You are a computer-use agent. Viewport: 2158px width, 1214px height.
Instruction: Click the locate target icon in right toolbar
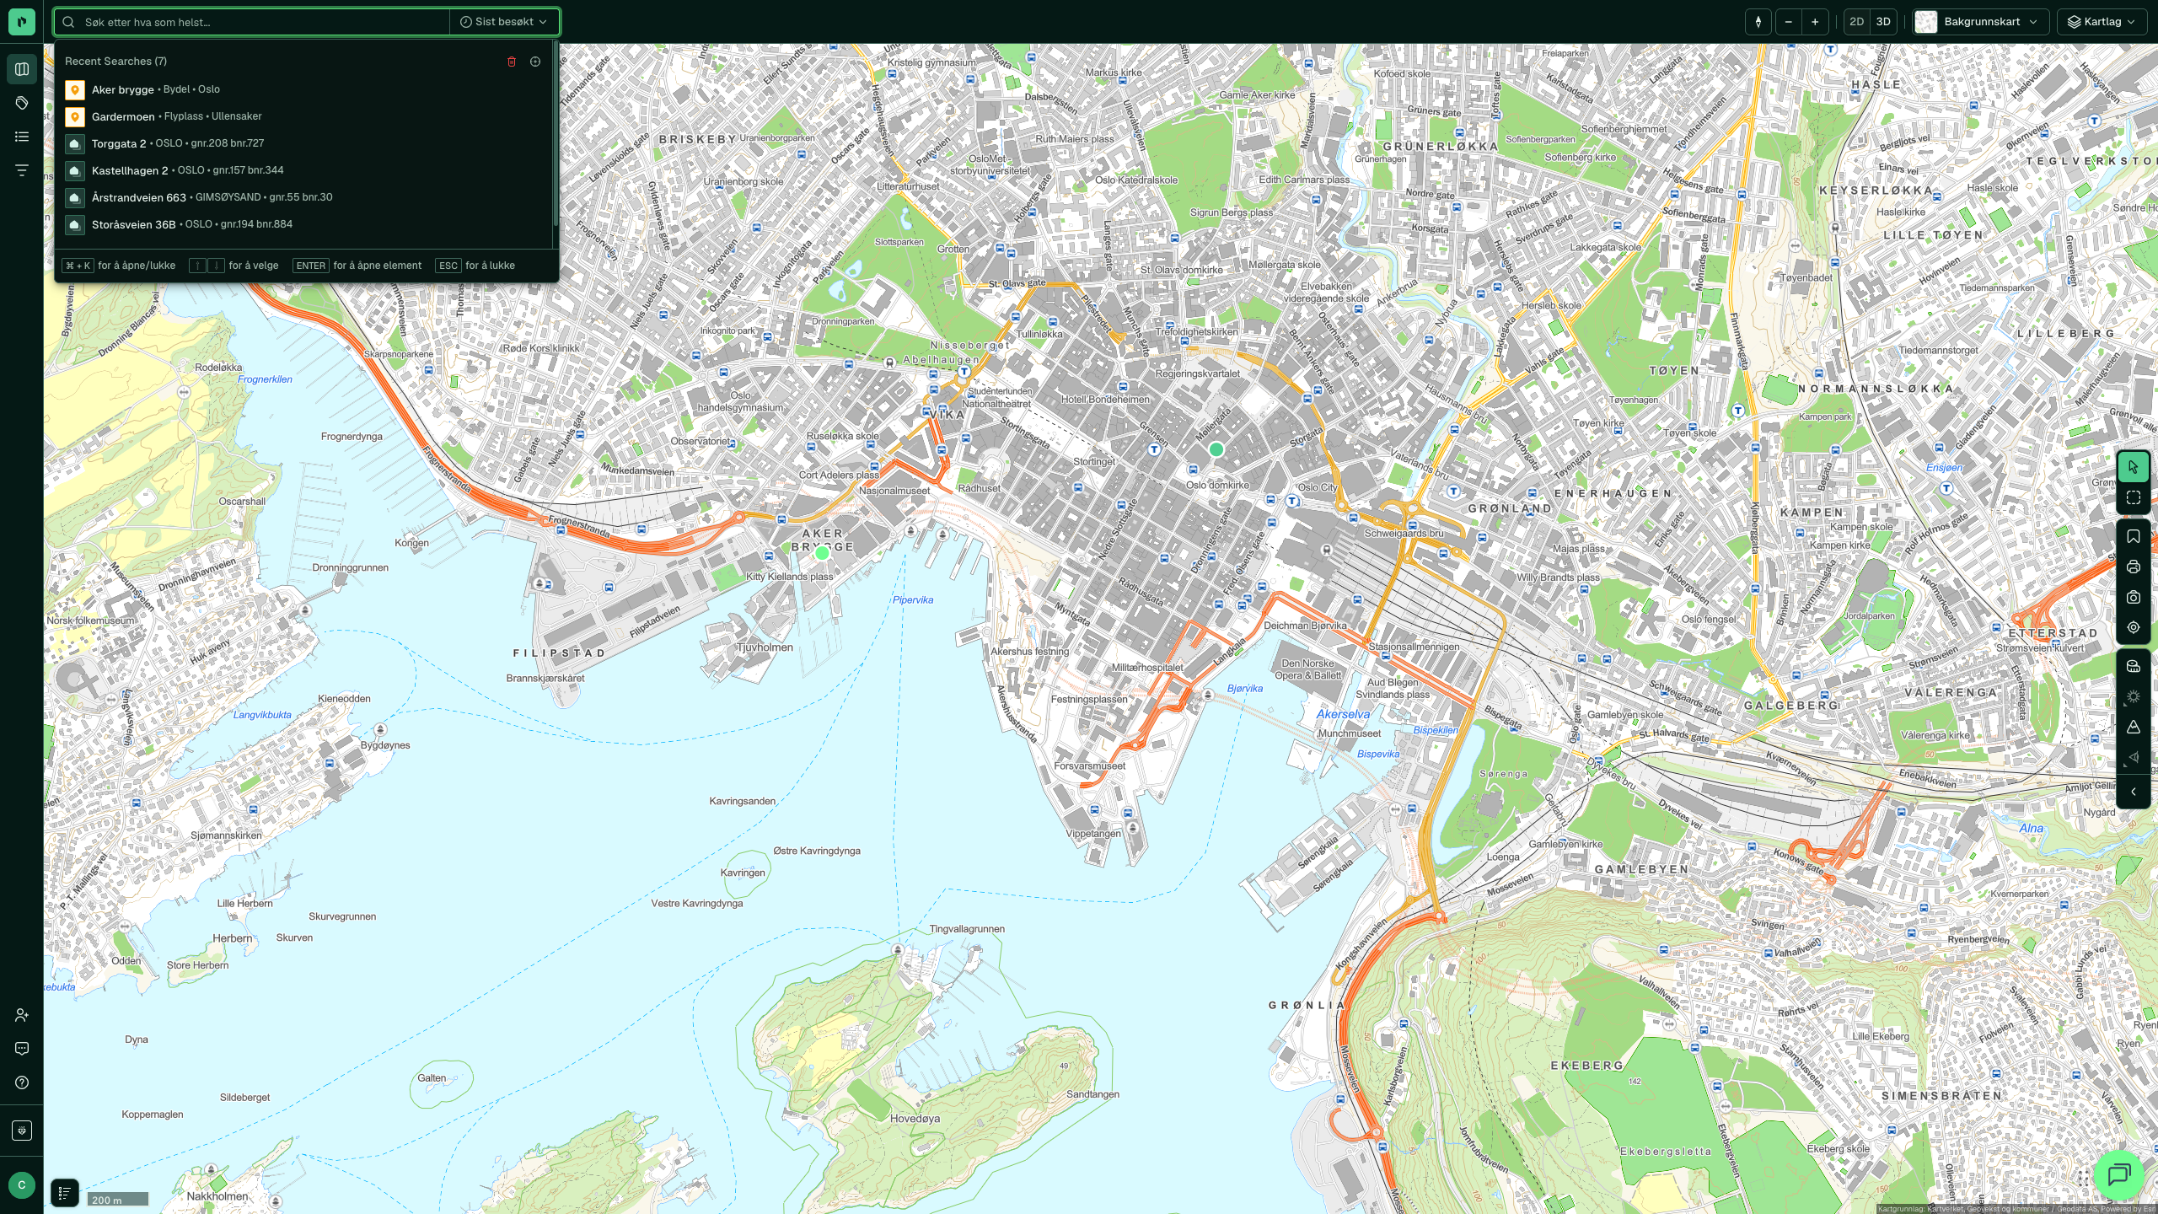[2134, 627]
